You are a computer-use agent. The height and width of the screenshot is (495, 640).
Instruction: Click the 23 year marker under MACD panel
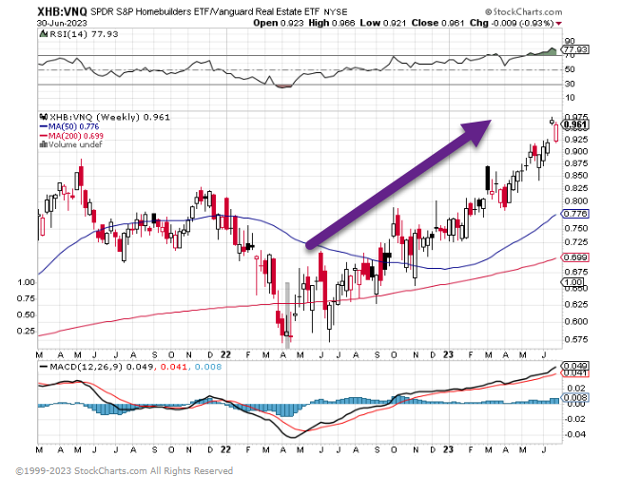pyautogui.click(x=448, y=449)
